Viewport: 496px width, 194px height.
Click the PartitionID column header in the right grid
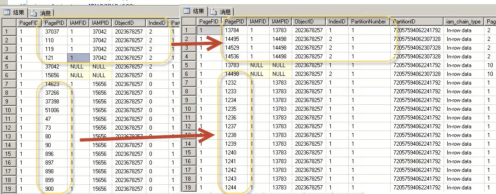point(416,22)
